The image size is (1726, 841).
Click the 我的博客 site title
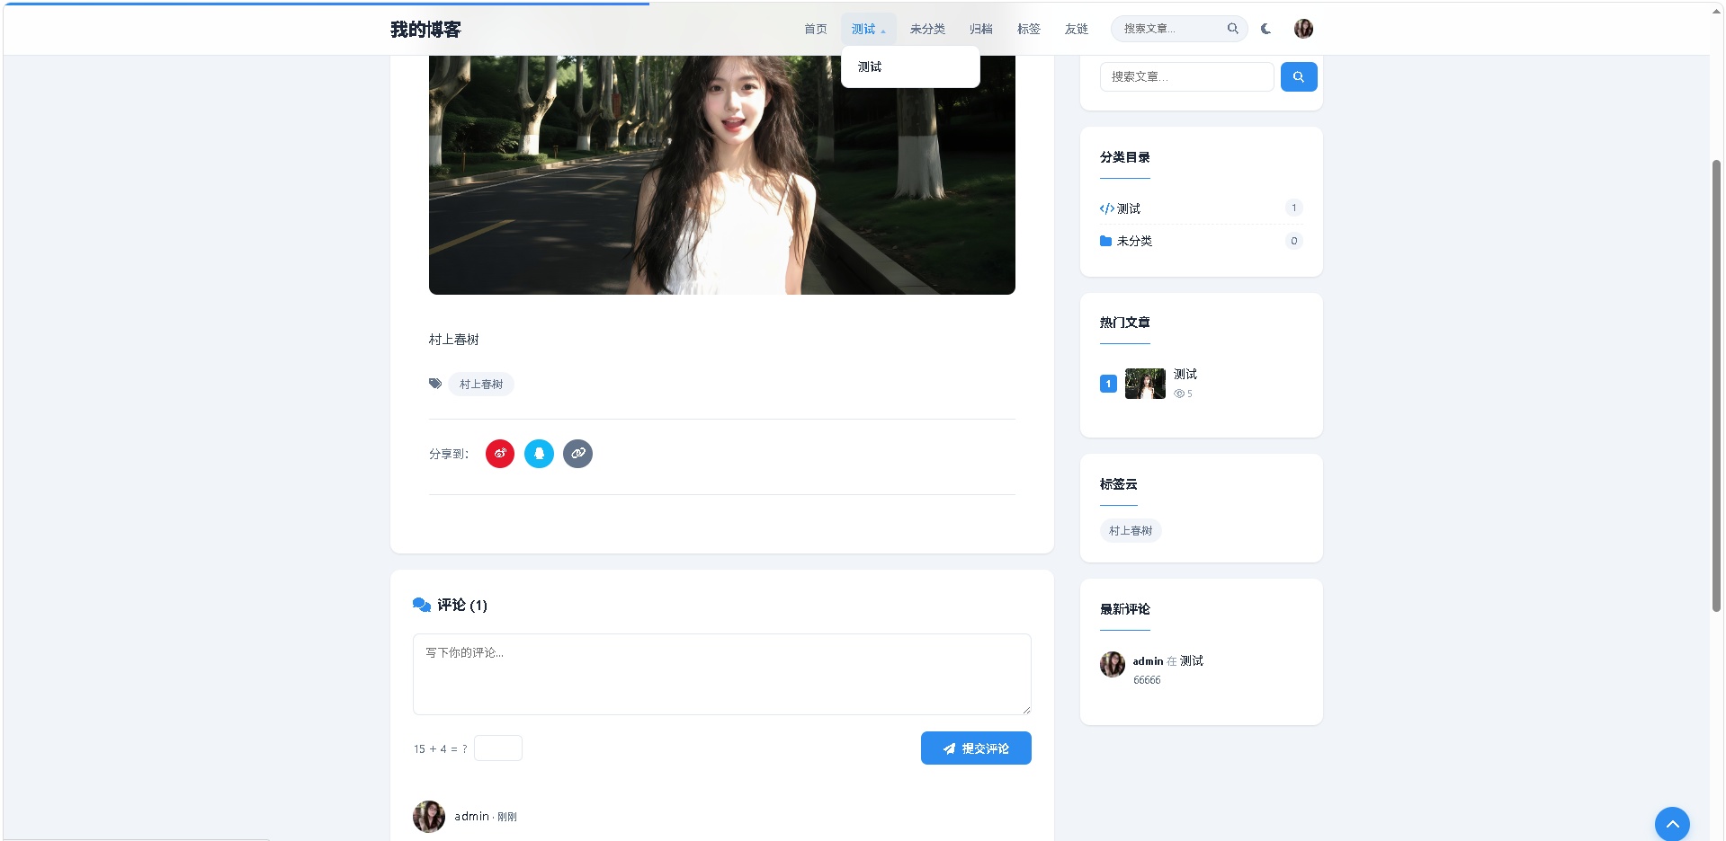click(425, 30)
